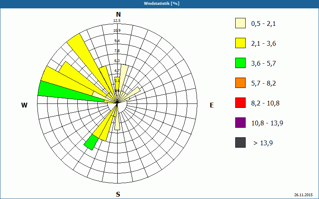
Task: Click the legend label '5,7 - 8,2'
Action: point(264,84)
